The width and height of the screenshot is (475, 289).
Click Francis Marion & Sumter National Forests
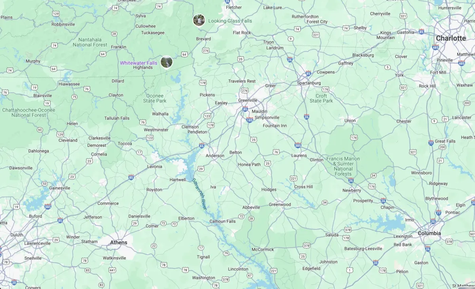[x=343, y=166]
